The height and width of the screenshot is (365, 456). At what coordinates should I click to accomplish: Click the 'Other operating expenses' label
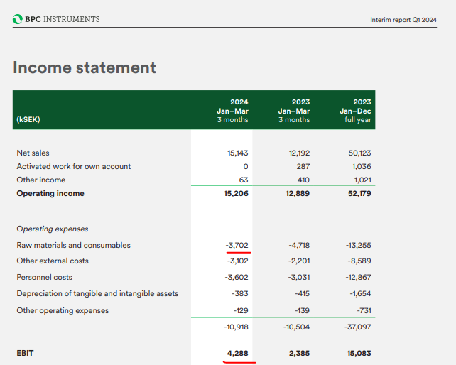pyautogui.click(x=63, y=310)
